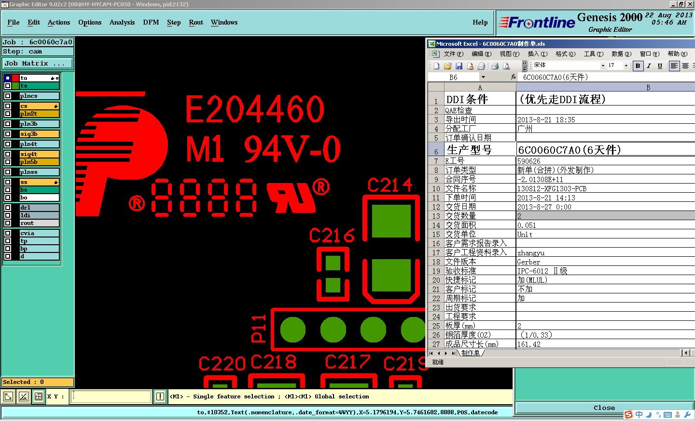The image size is (695, 422).
Task: Click cell containing IPC-6012 Ⅱ级
Action: tap(605, 271)
